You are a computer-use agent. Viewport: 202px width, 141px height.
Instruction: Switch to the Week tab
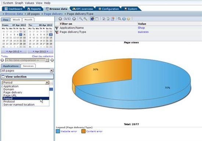tap(17, 20)
